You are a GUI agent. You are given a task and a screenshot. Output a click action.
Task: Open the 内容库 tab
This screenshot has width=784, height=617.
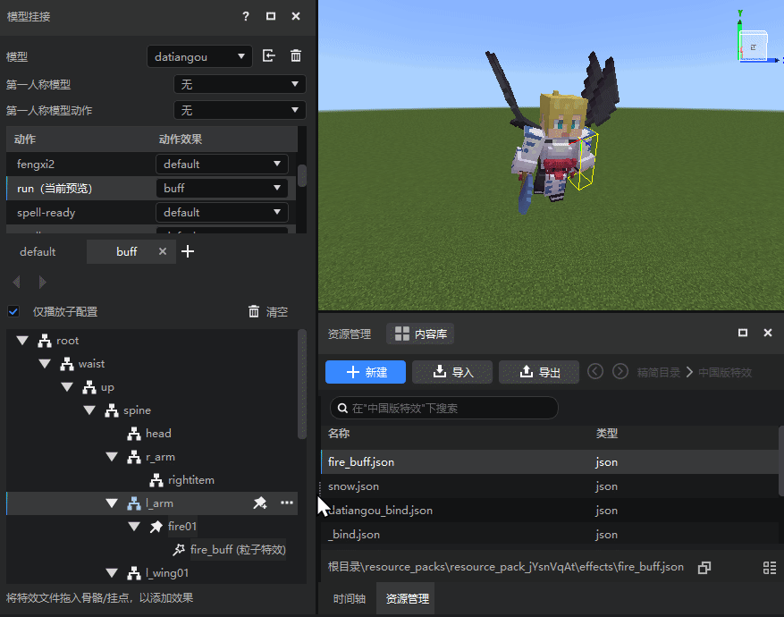click(x=420, y=334)
